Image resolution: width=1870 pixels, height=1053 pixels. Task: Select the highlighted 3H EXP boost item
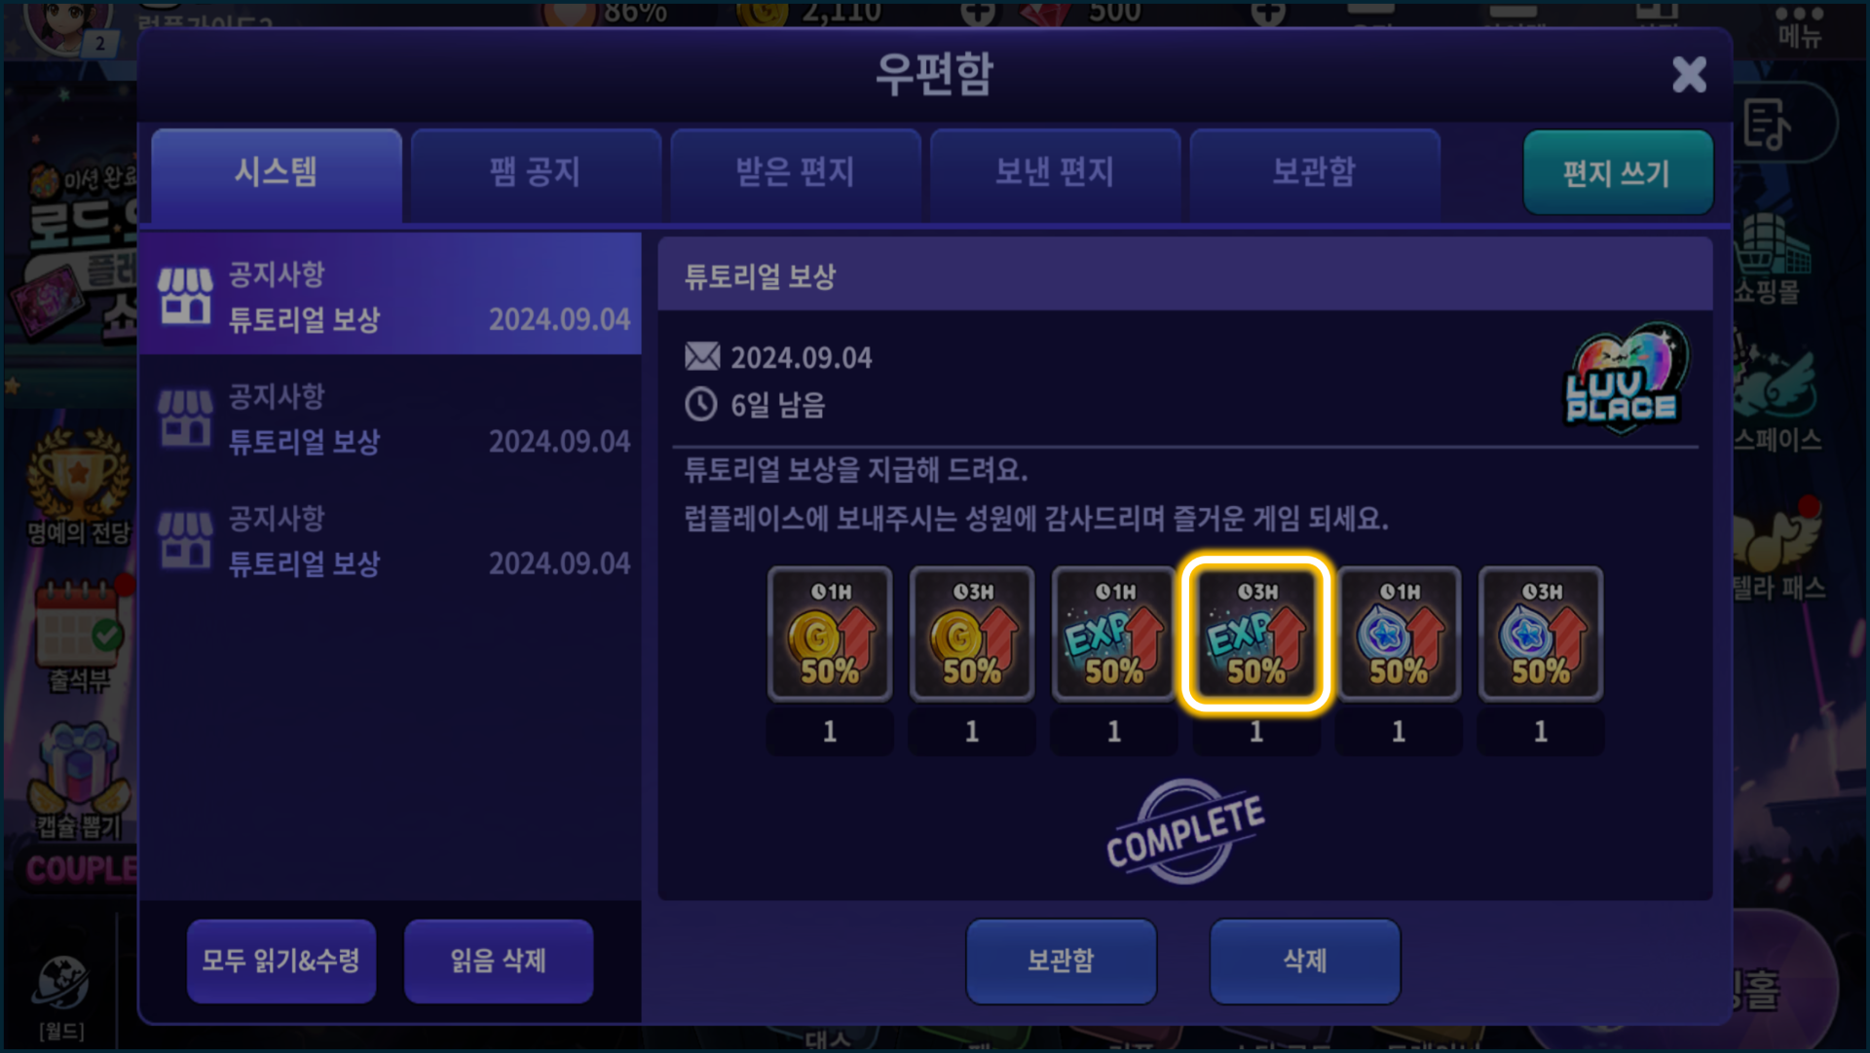(1256, 634)
